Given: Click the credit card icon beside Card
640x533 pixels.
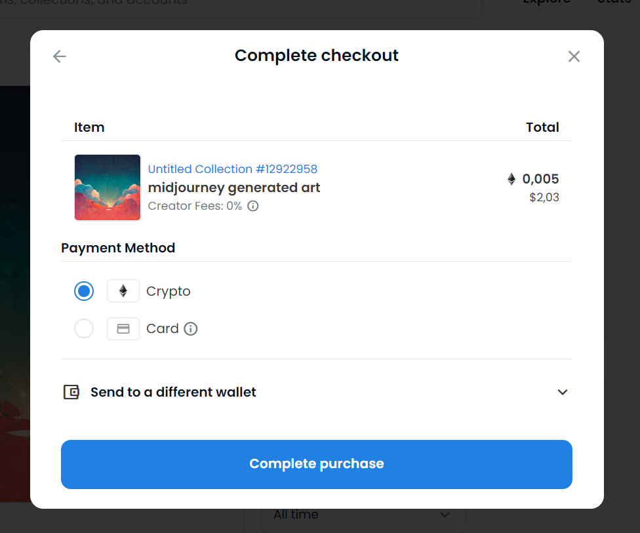Looking at the screenshot, I should click(123, 328).
